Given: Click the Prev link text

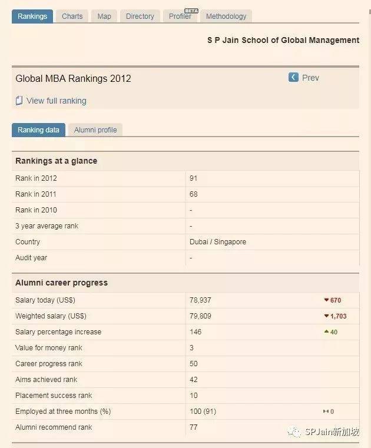Looking at the screenshot, I should [310, 78].
